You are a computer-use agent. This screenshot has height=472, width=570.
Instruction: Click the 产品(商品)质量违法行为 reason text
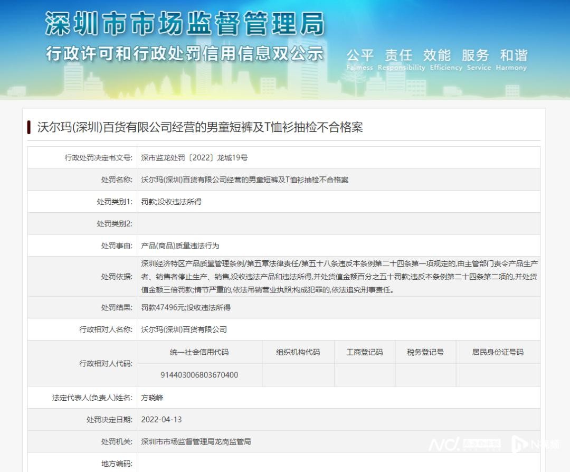tap(180, 246)
